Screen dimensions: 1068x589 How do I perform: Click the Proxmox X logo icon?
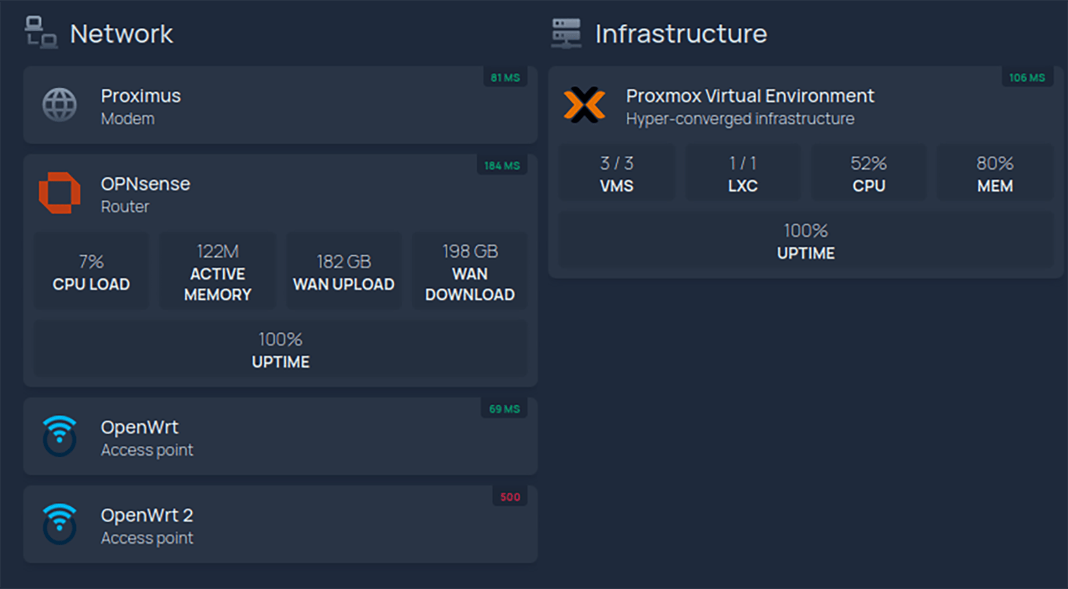[x=585, y=105]
